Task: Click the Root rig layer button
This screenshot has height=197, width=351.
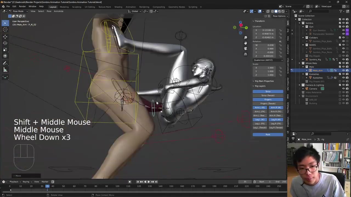Action: [268, 134]
